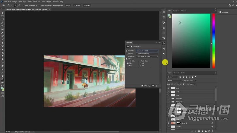
Task: Clip adjustment to layer in Properties
Action: click(142, 86)
